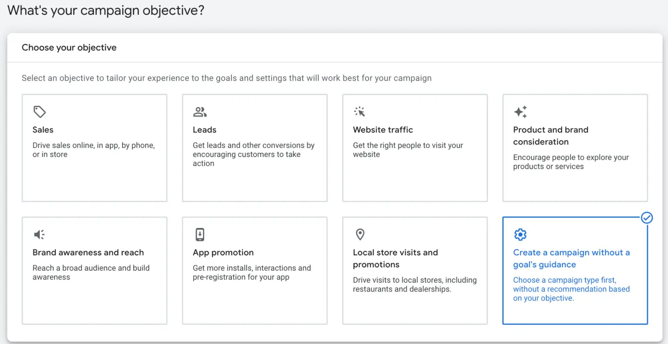Click the 'Choose your objective' heading
This screenshot has width=668, height=344.
(69, 48)
